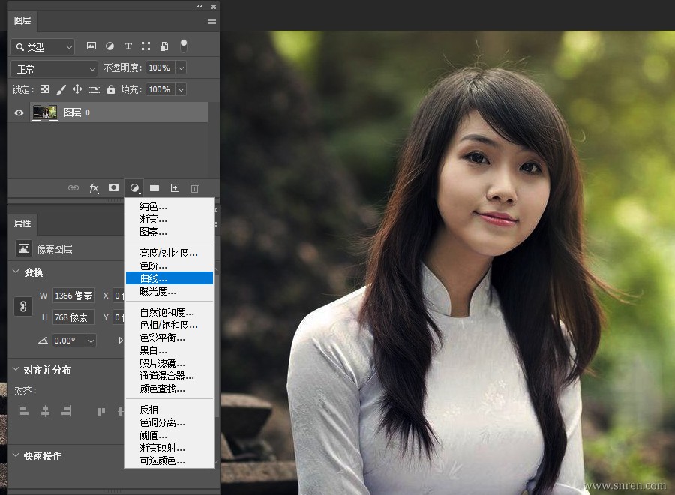Align left edges
The width and height of the screenshot is (675, 495).
coord(24,411)
